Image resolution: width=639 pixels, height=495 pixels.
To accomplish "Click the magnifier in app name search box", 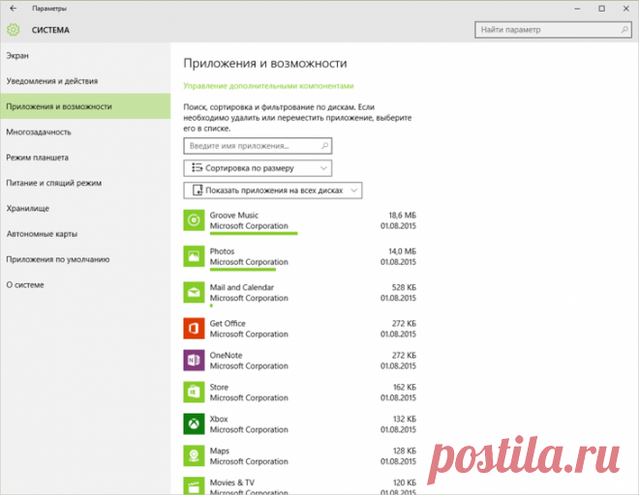I will tap(324, 146).
